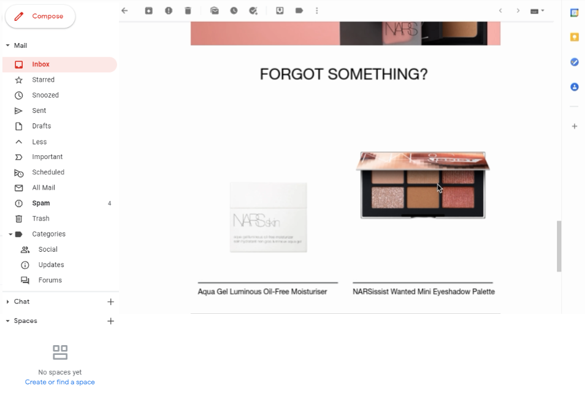Collapse the Mail section
The image size is (585, 393).
click(x=7, y=45)
